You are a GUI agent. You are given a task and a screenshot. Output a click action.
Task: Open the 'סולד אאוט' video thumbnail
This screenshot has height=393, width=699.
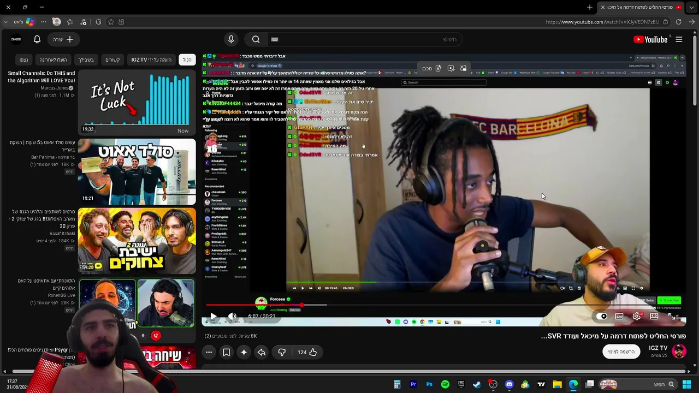click(137, 171)
